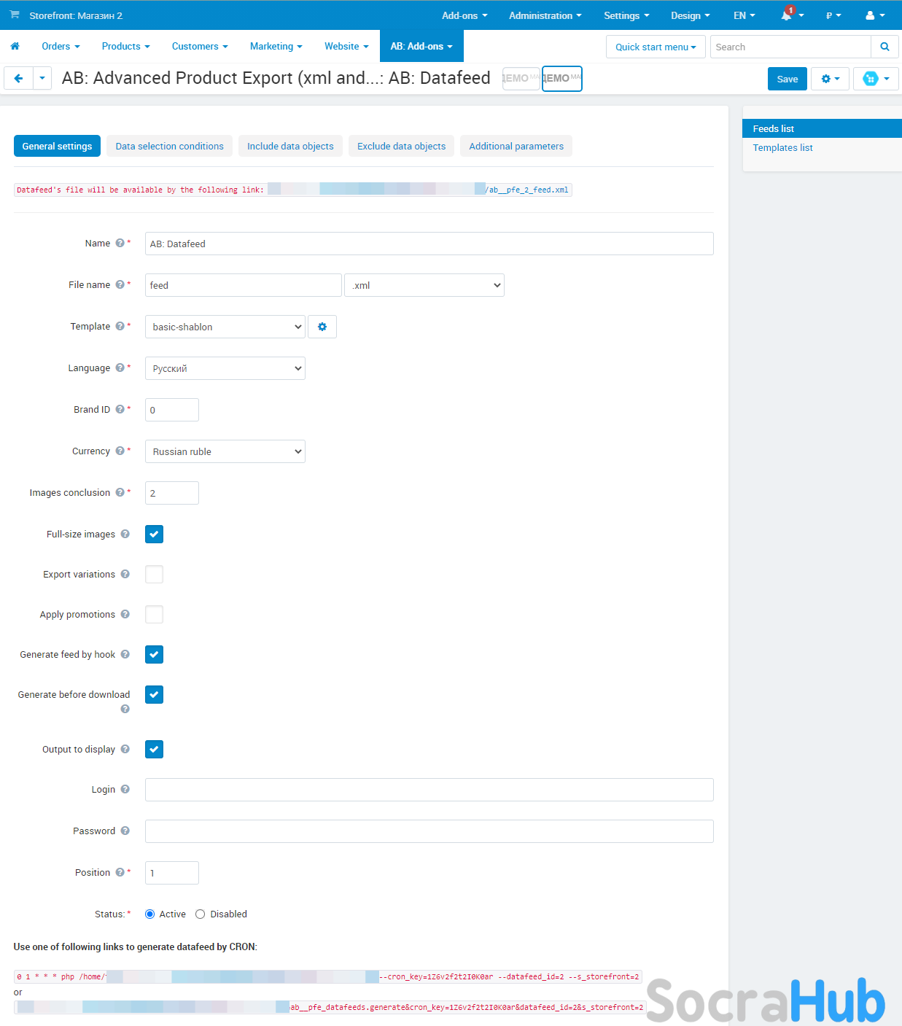Viewport: 902px width, 1026px height.
Task: Switch to Exclude data objects tab
Action: pos(401,146)
